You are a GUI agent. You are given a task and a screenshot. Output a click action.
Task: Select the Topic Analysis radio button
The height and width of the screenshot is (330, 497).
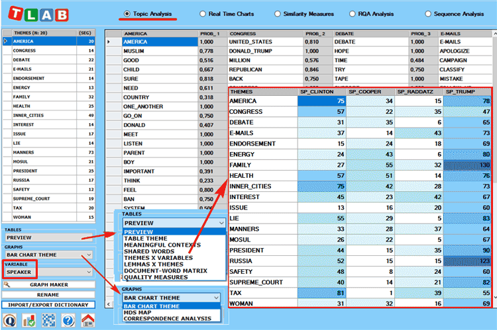(x=127, y=14)
